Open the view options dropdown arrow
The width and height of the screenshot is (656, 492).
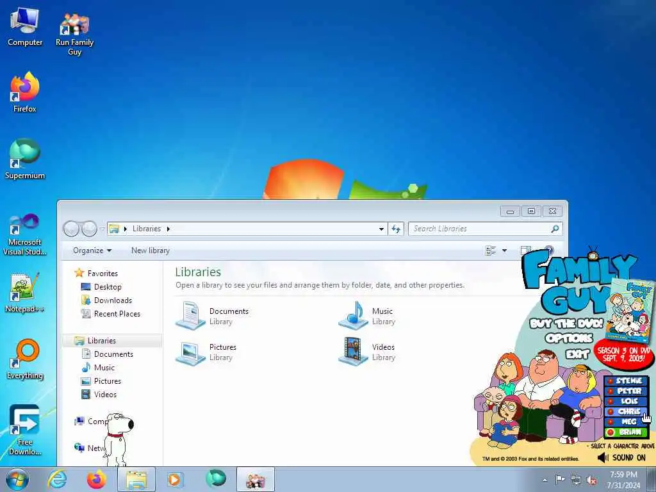[505, 250]
